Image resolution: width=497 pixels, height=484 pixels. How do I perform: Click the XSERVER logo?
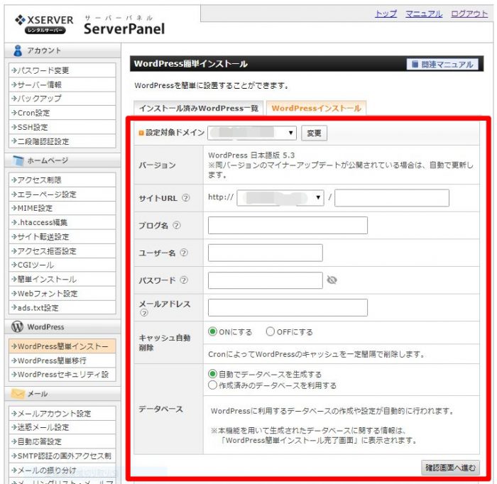coord(44,24)
